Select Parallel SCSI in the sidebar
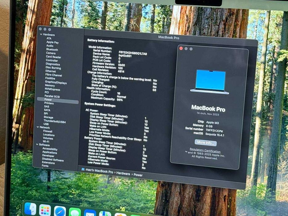 (52, 96)
